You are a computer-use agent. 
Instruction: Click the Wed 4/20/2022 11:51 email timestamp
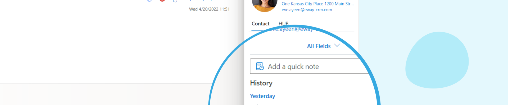tap(209, 9)
